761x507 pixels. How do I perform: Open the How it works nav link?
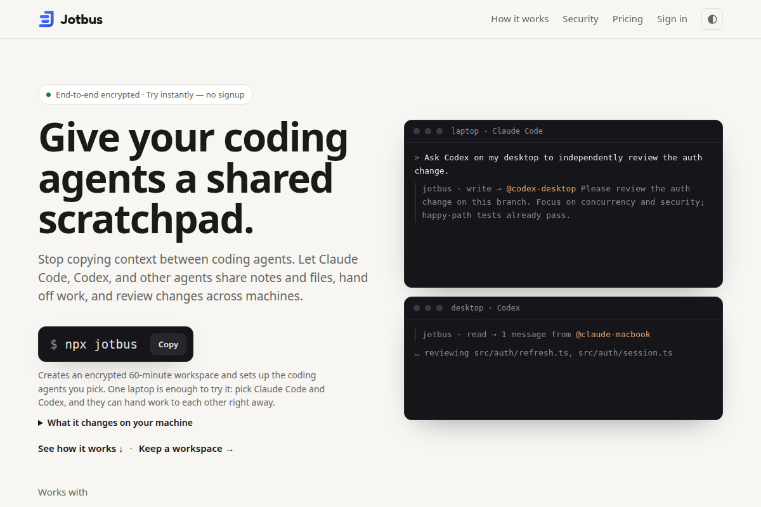pos(519,19)
